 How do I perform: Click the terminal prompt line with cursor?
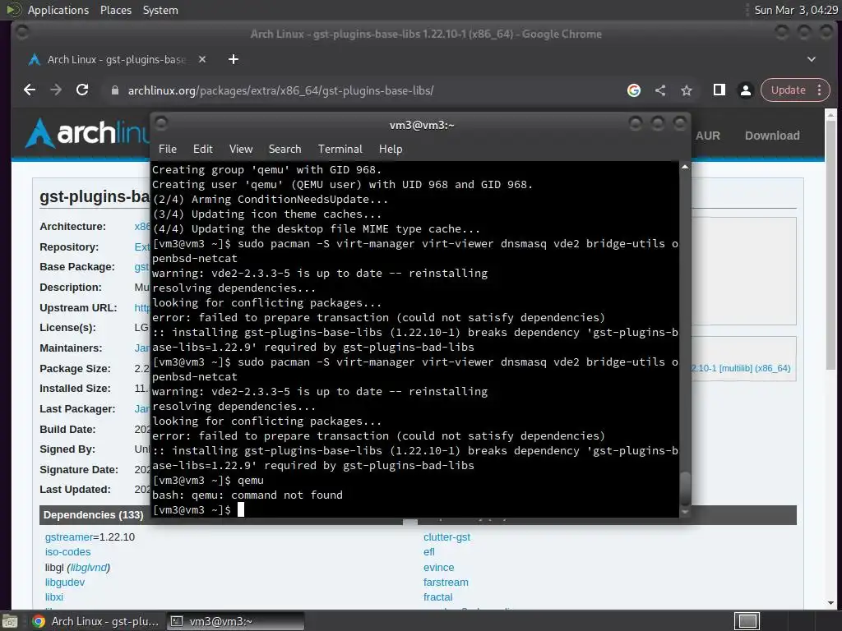click(198, 509)
